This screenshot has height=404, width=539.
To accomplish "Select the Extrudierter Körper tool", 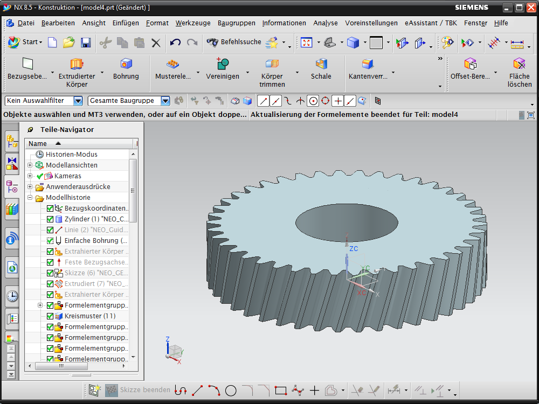I will coord(77,72).
